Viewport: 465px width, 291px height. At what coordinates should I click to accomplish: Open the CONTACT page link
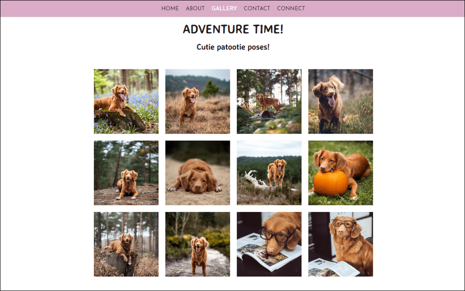pyautogui.click(x=257, y=8)
